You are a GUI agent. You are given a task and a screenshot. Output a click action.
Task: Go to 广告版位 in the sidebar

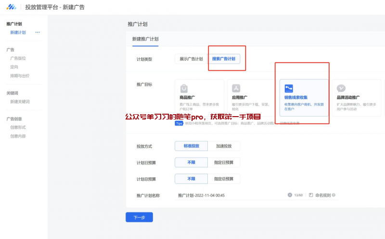(x=18, y=58)
